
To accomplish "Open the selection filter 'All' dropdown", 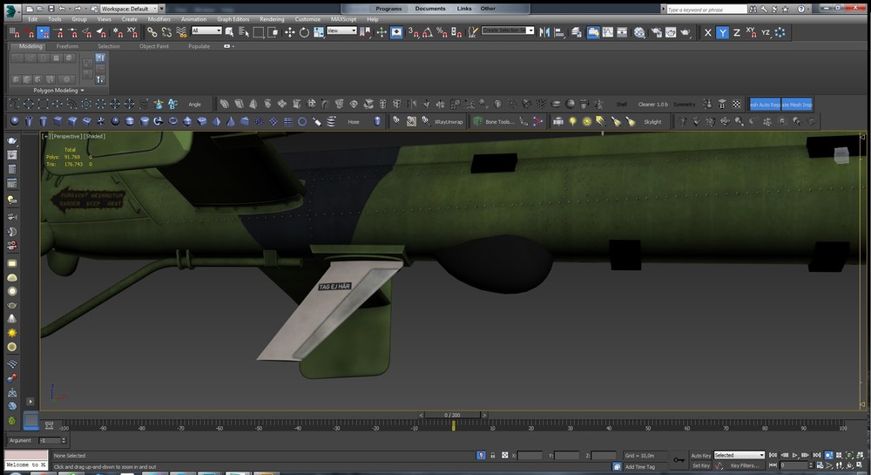I will (x=206, y=31).
